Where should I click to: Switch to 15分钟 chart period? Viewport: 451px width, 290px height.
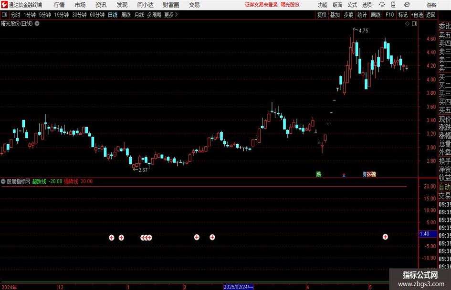[61, 15]
